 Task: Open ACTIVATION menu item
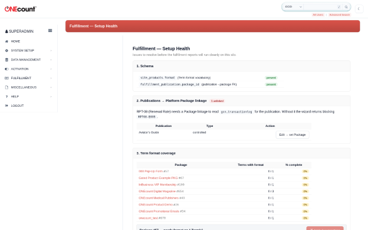tap(19, 69)
